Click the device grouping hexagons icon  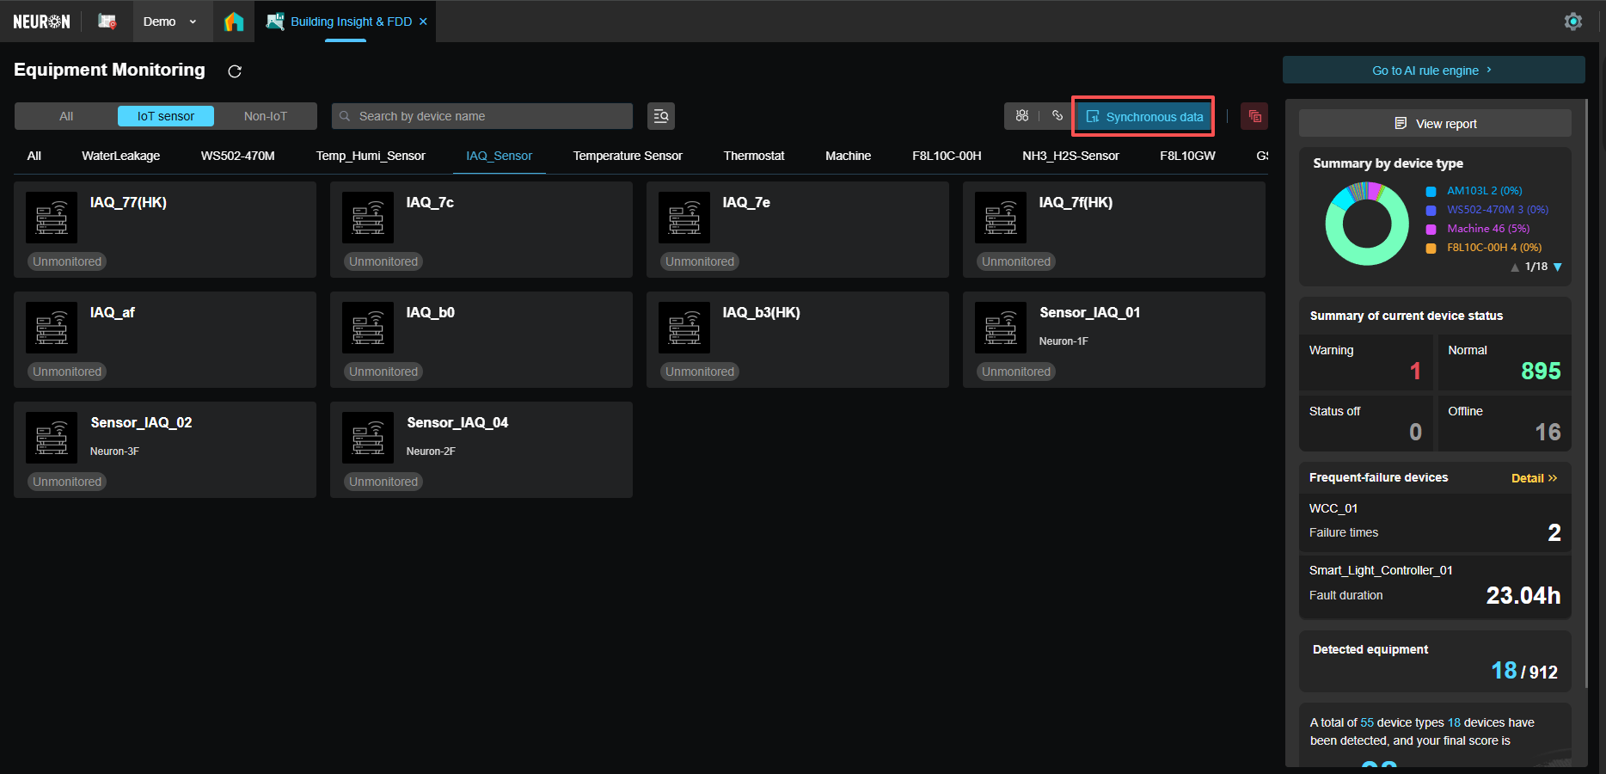(x=1022, y=116)
